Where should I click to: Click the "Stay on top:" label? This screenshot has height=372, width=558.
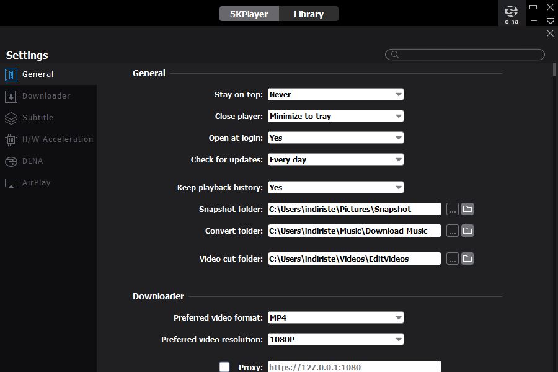[x=239, y=95]
